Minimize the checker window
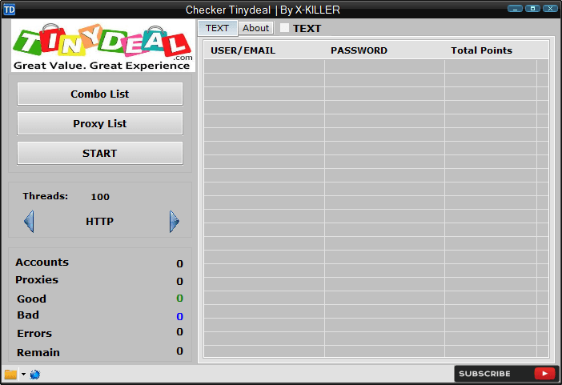 [x=515, y=9]
